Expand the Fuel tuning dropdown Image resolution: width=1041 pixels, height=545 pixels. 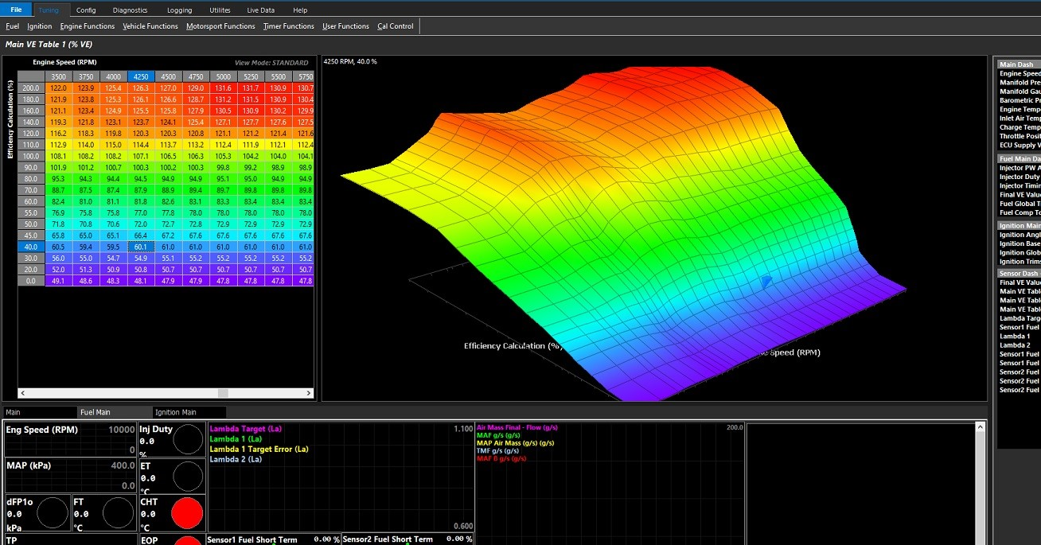[x=12, y=26]
